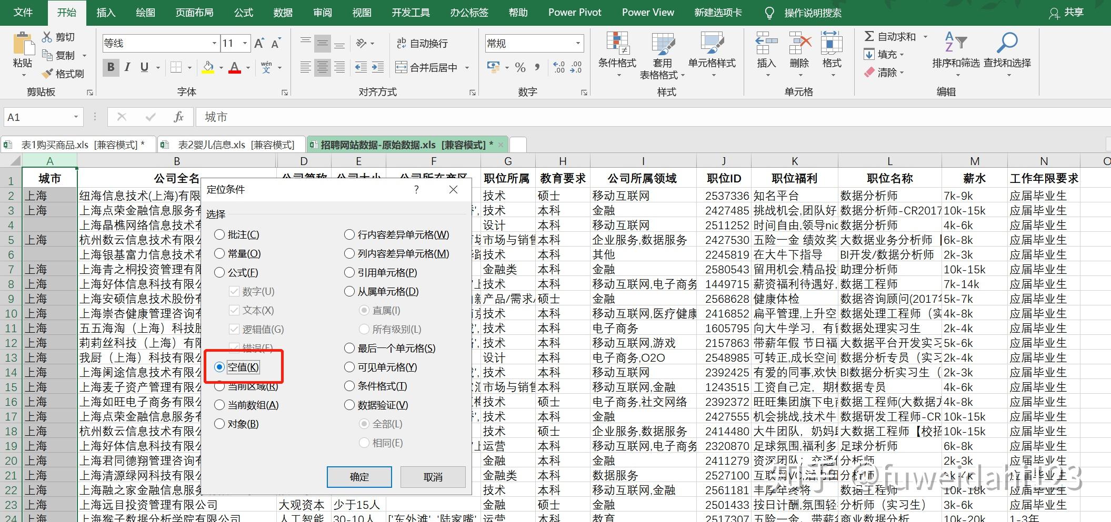
Task: Click the Underline U icon
Action: [x=144, y=67]
